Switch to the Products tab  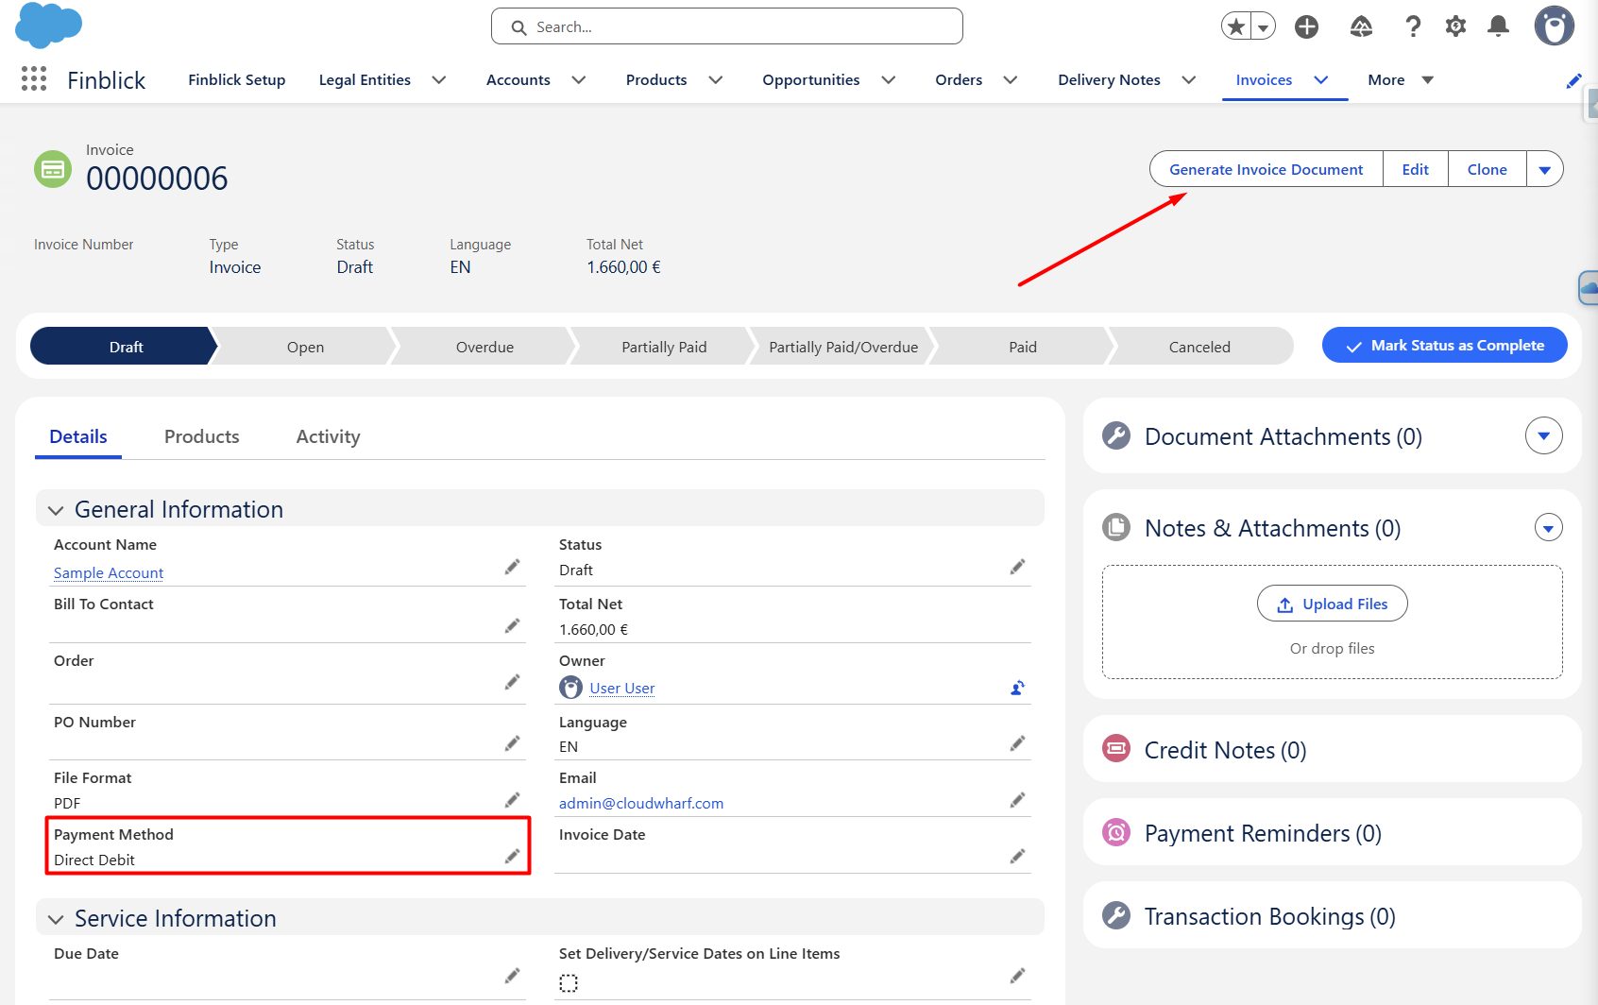click(202, 436)
